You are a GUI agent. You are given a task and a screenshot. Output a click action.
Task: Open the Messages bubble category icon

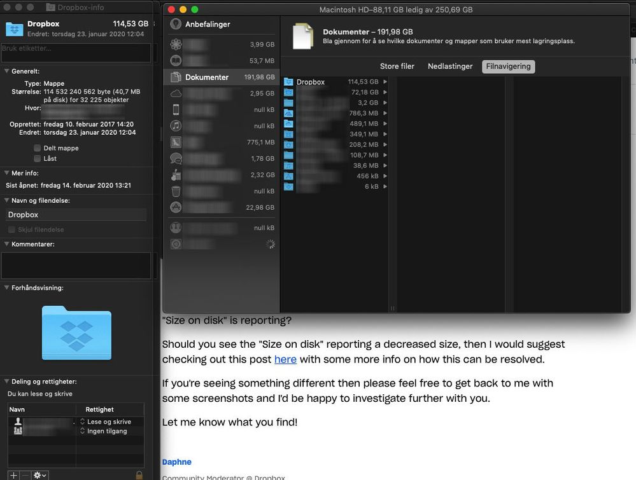(176, 158)
